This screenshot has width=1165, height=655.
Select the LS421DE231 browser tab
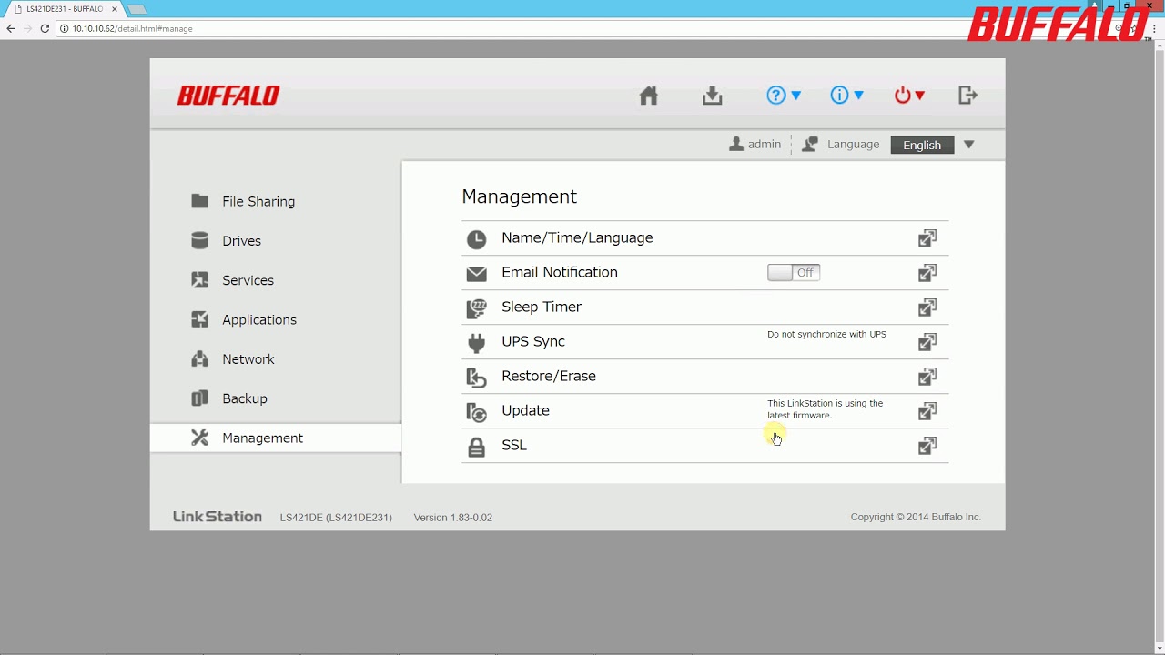64,9
